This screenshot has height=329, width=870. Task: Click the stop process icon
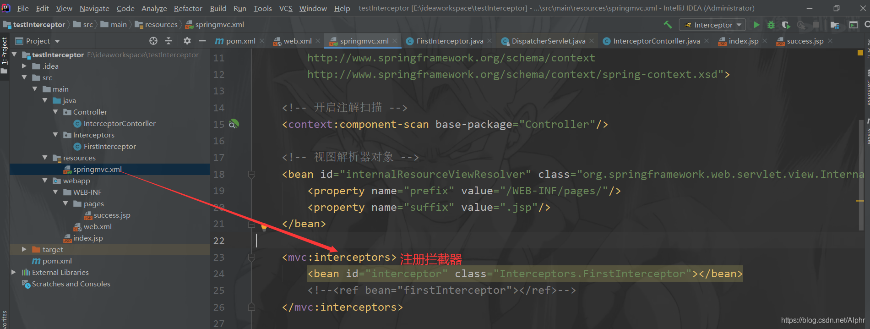(816, 25)
